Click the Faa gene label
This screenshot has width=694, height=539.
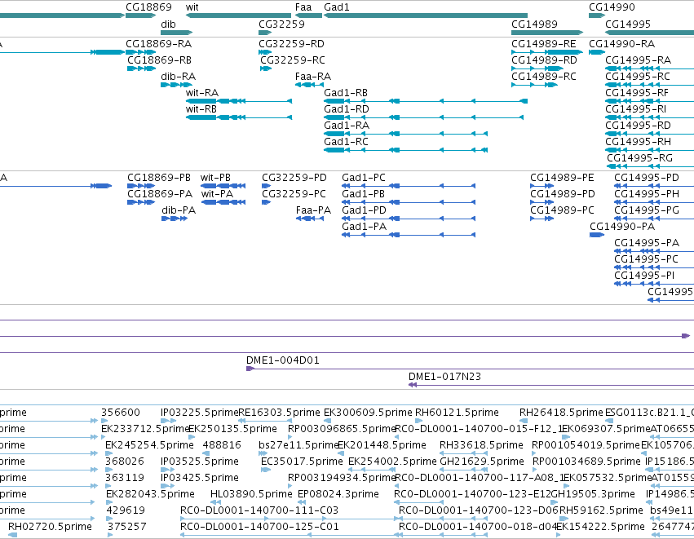pos(303,7)
